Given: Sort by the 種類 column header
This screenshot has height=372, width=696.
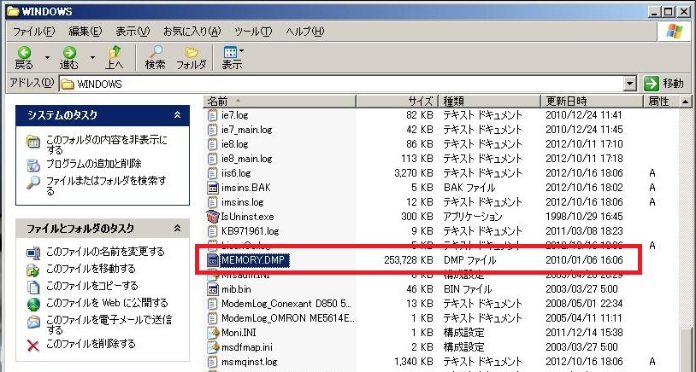Looking at the screenshot, I should (x=490, y=102).
